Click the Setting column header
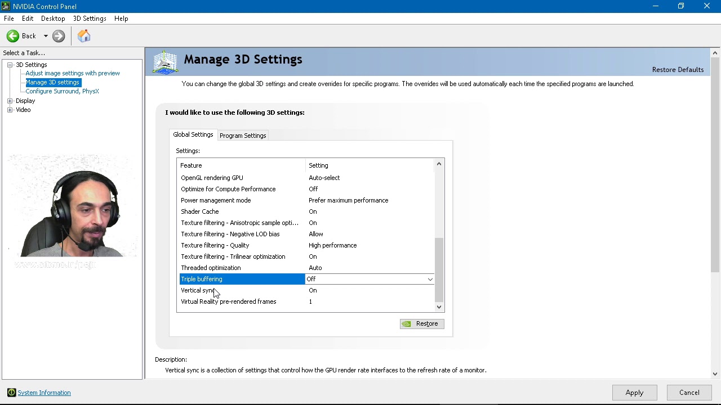Viewport: 721px width, 405px height. [x=370, y=165]
